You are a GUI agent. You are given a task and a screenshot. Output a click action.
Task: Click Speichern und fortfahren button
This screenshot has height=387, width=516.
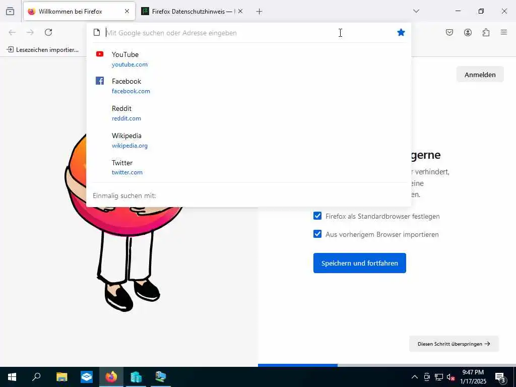[x=359, y=263]
